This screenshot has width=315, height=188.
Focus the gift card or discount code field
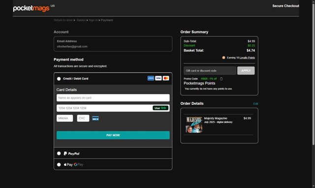click(x=210, y=71)
